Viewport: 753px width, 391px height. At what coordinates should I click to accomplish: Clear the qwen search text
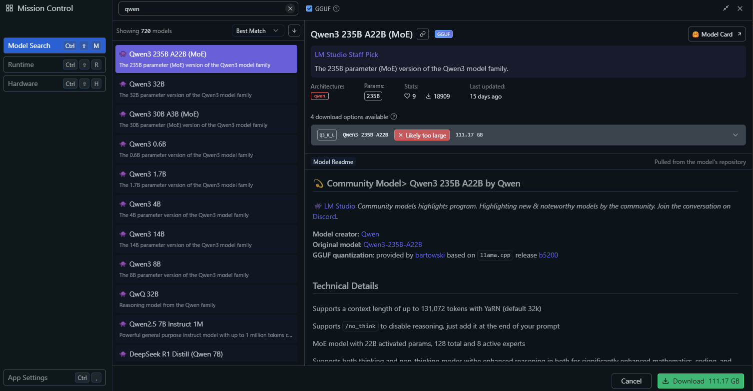[x=290, y=8]
